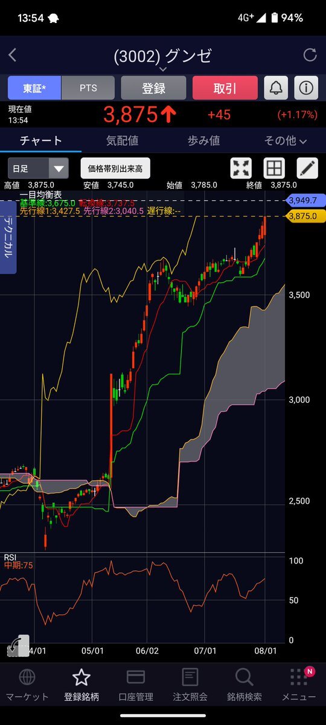Open the multi-chart grid layout icon

click(274, 168)
